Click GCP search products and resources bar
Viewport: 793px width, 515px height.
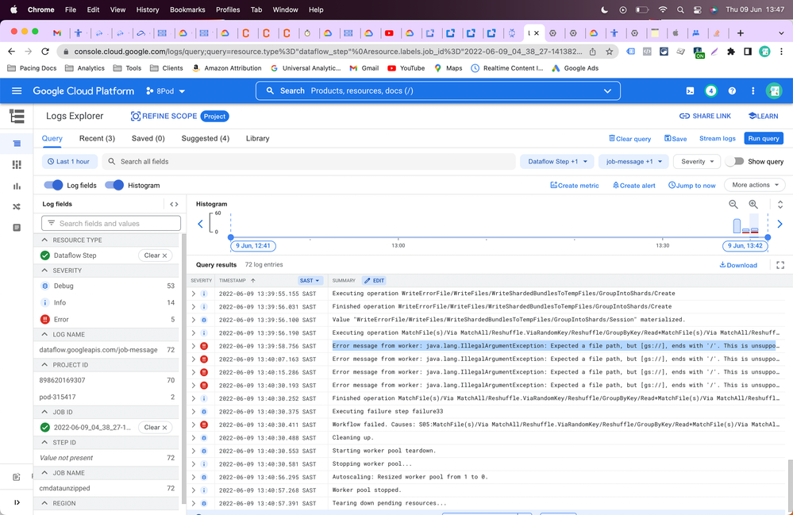(438, 91)
